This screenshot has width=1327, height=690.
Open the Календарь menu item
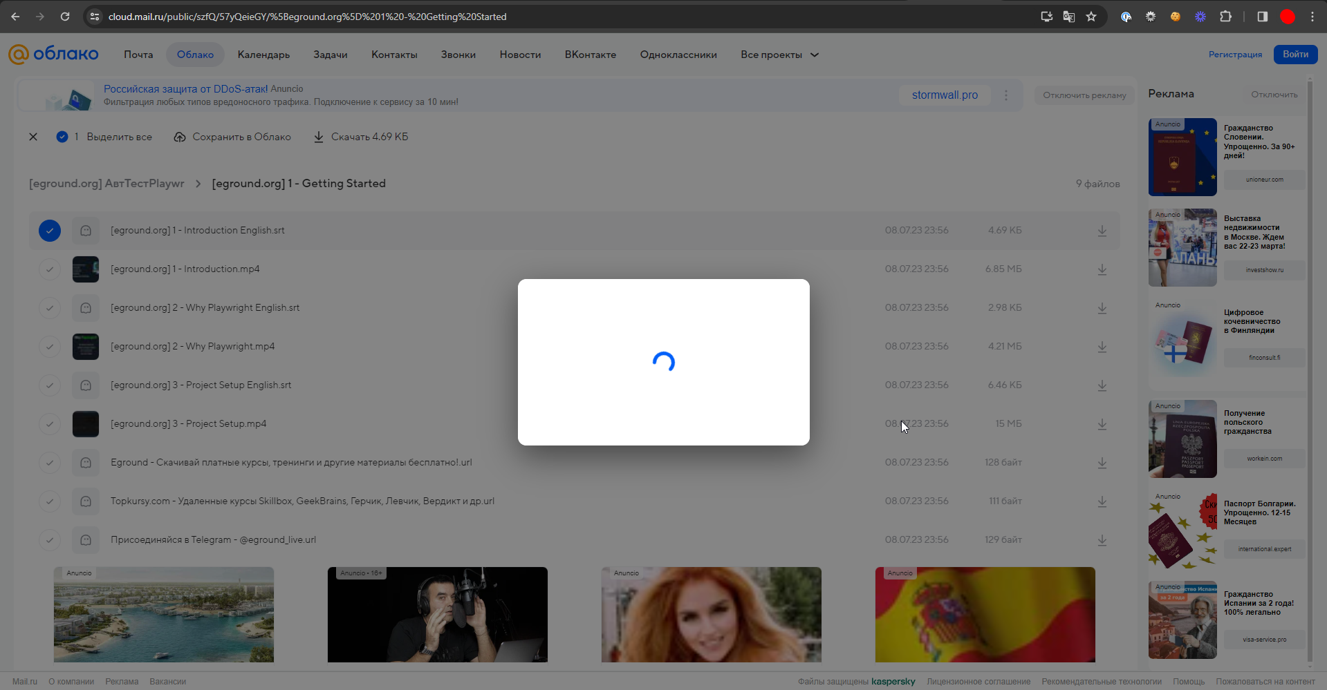263,55
